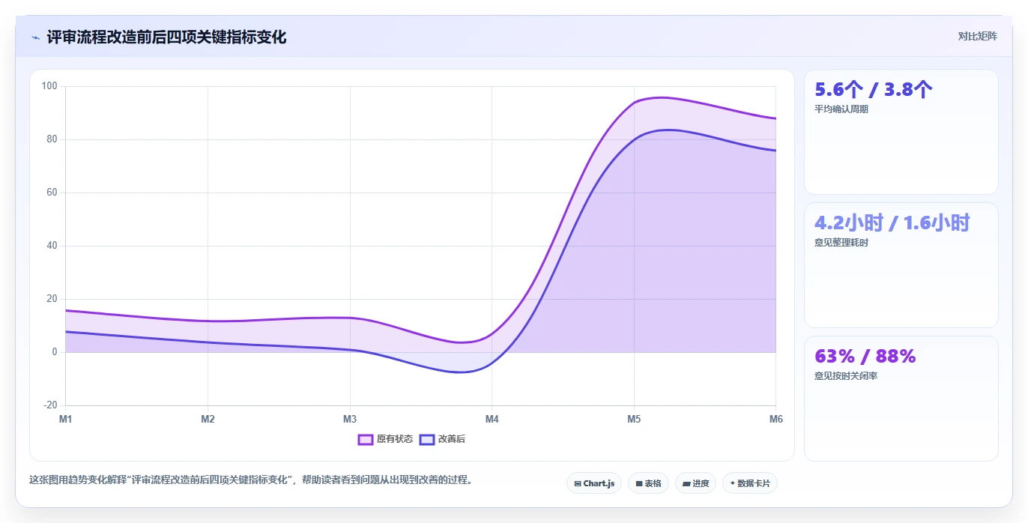Image resolution: width=1028 pixels, height=523 pixels.
Task: Select the Chart.js chip
Action: tap(594, 483)
